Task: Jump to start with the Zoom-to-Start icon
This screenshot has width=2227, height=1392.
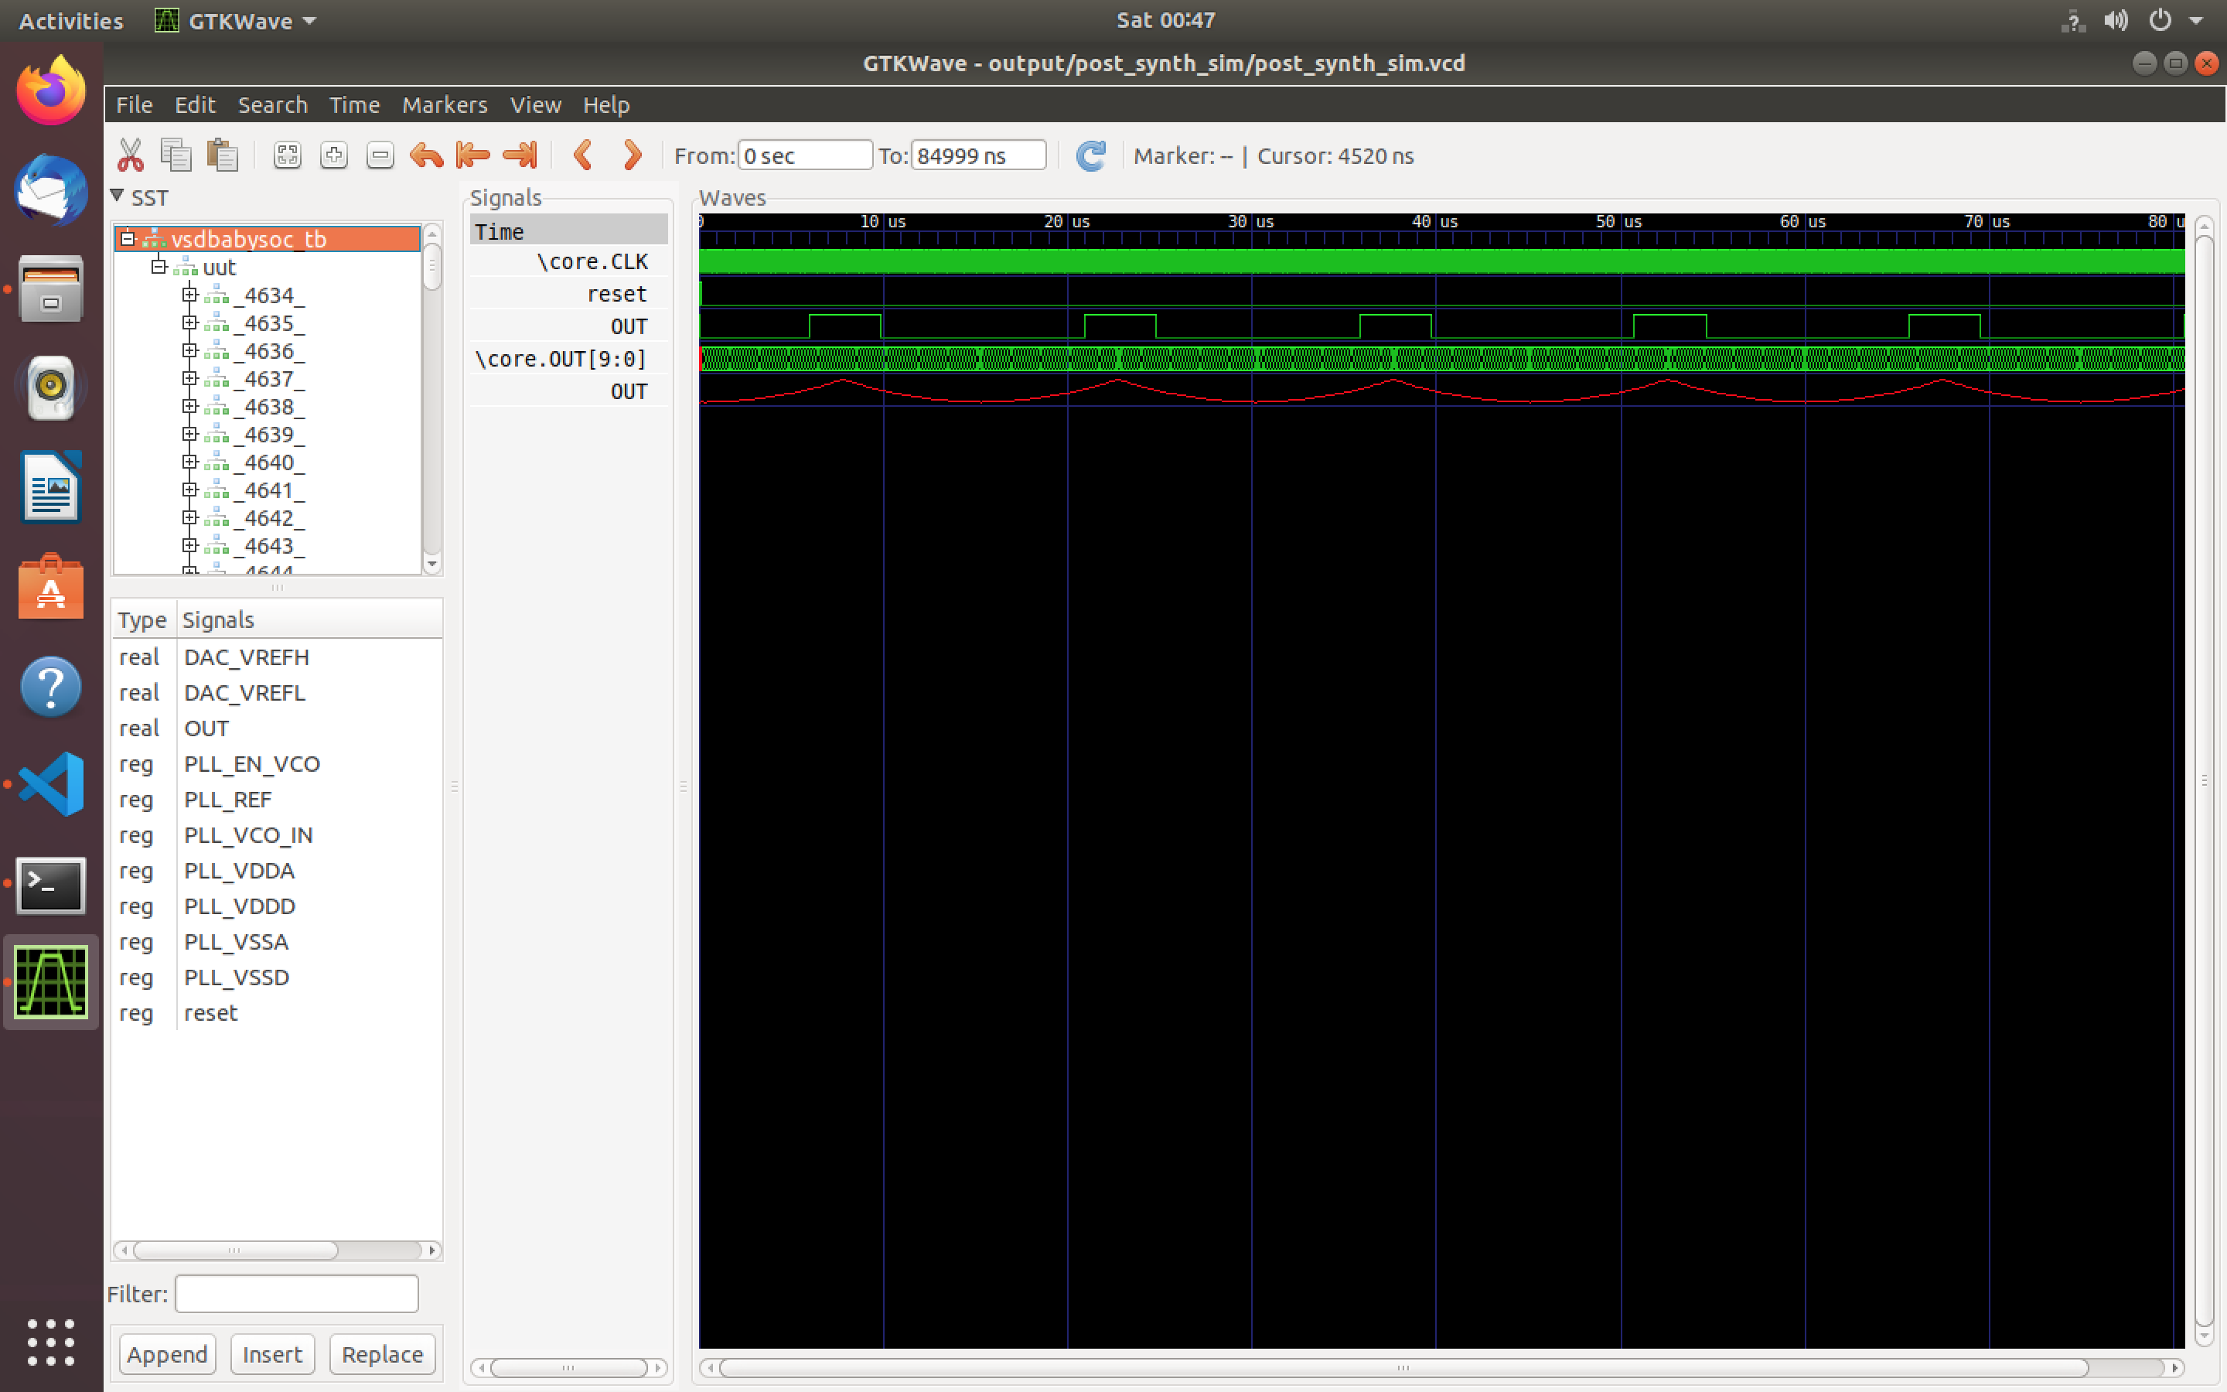Action: coord(473,155)
